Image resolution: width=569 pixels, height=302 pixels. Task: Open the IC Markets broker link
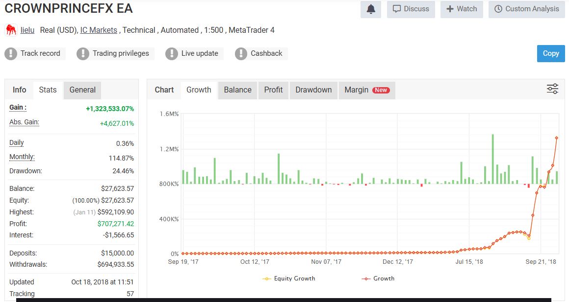pyautogui.click(x=99, y=30)
